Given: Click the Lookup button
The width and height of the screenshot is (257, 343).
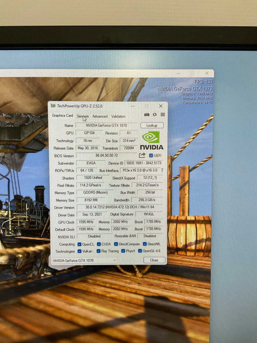Looking at the screenshot, I should pyautogui.click(x=152, y=125).
